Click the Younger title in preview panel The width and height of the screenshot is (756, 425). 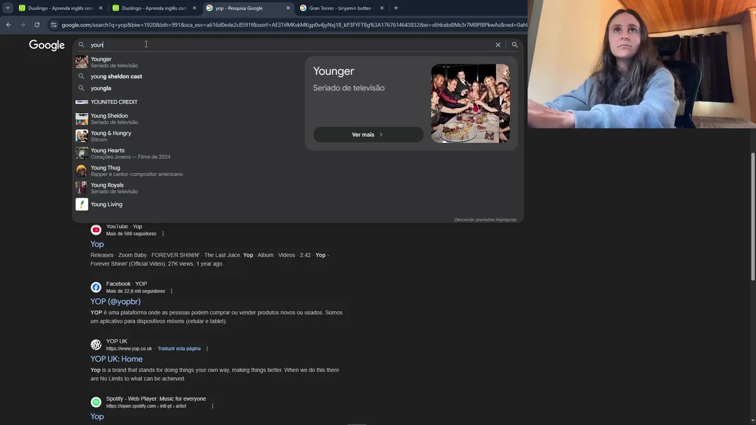(334, 71)
